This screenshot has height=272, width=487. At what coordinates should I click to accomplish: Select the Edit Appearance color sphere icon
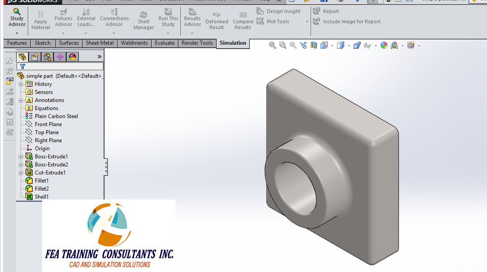(384, 45)
